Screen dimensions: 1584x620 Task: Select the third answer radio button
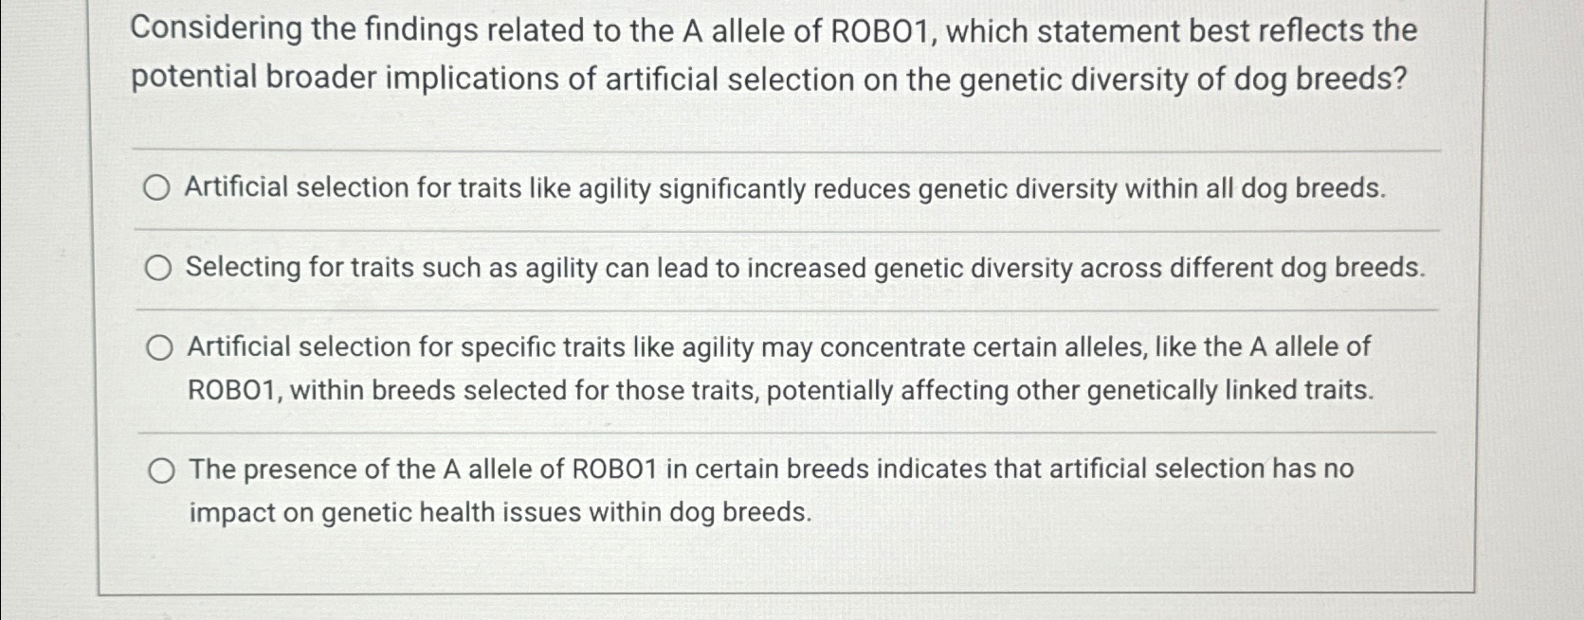click(x=158, y=348)
